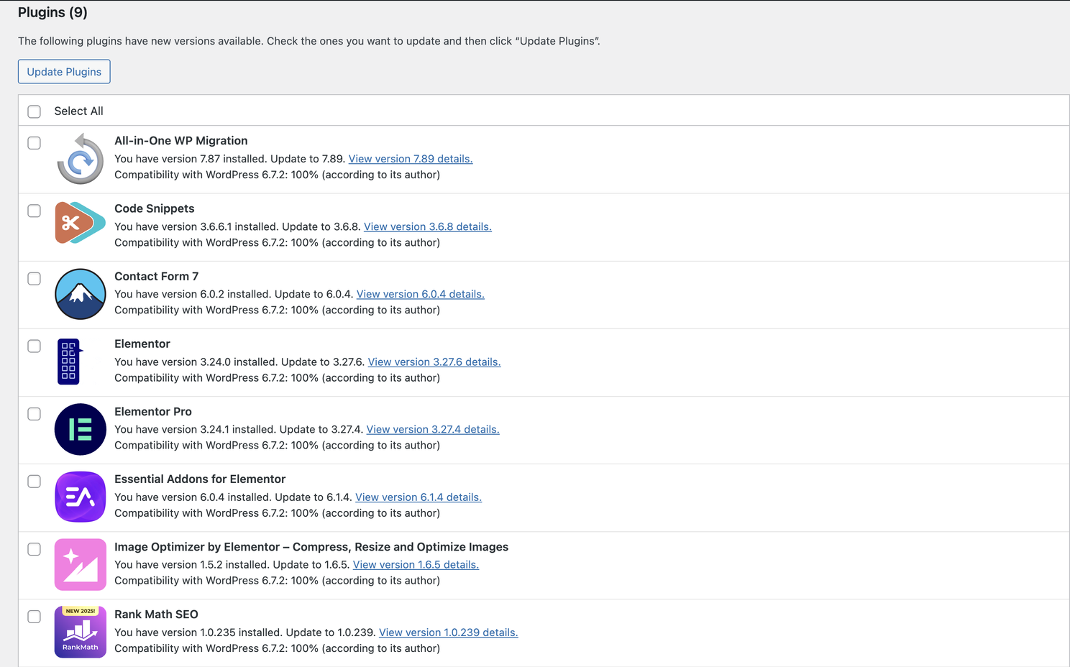Image resolution: width=1070 pixels, height=667 pixels.
Task: Open View version 1.0.239 details link
Action: tap(448, 632)
